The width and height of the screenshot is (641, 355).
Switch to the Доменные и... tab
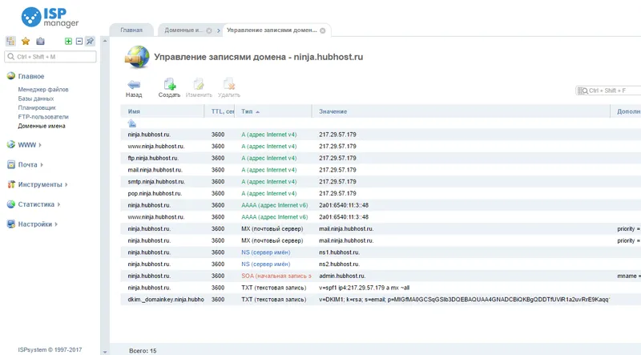[183, 30]
